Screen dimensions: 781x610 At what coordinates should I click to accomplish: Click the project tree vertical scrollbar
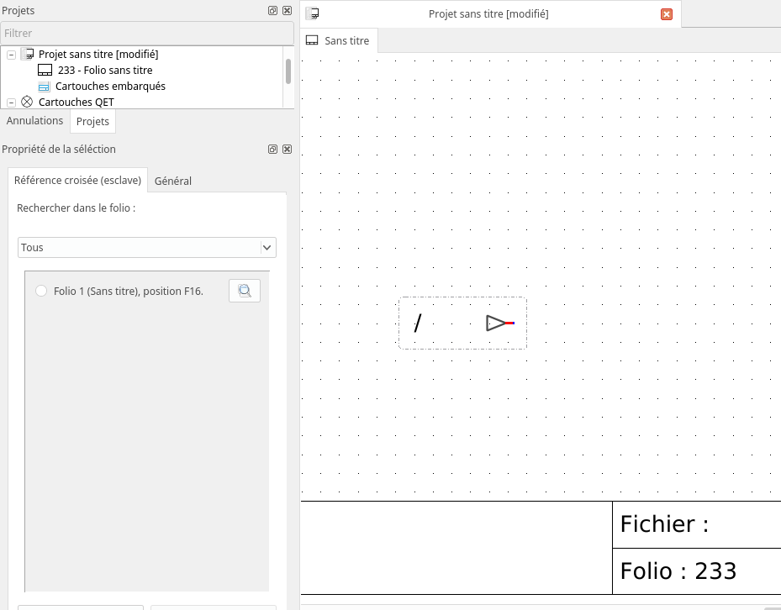pyautogui.click(x=288, y=71)
